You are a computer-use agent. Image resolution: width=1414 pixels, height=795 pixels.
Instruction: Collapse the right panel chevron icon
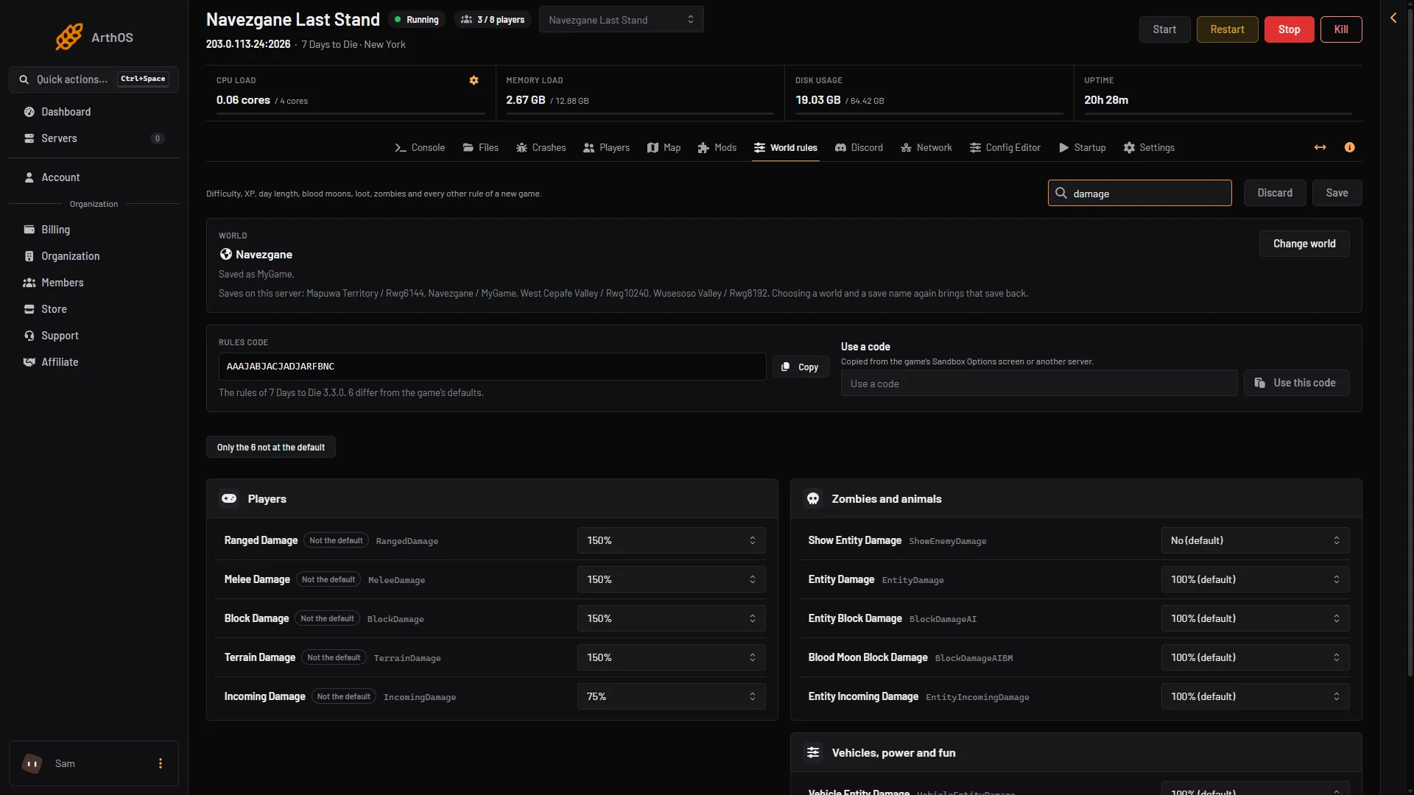click(x=1393, y=18)
